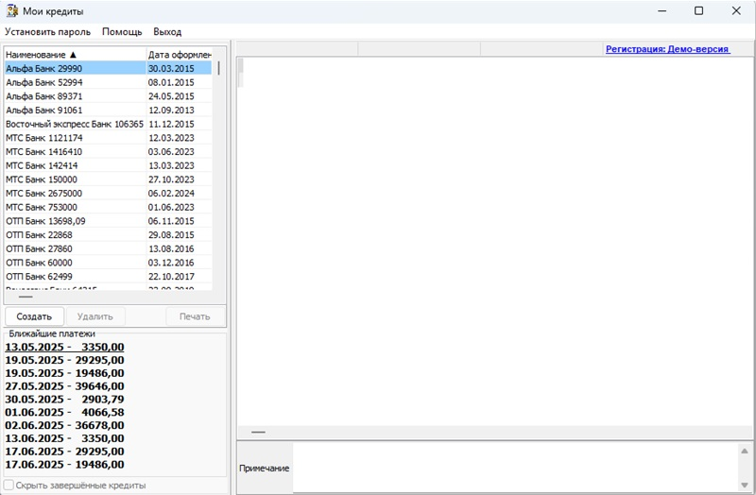
Task: Click the Мои кредиты app icon in title bar
Action: coord(12,10)
